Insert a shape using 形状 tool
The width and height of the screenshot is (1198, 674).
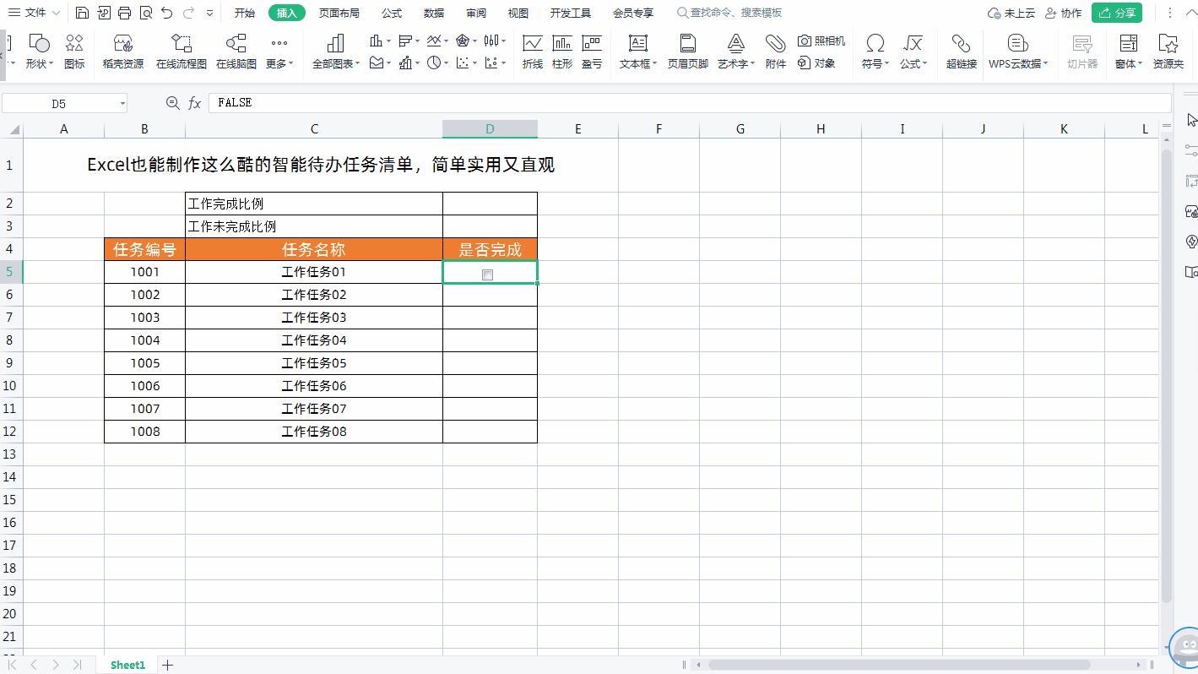(x=39, y=51)
